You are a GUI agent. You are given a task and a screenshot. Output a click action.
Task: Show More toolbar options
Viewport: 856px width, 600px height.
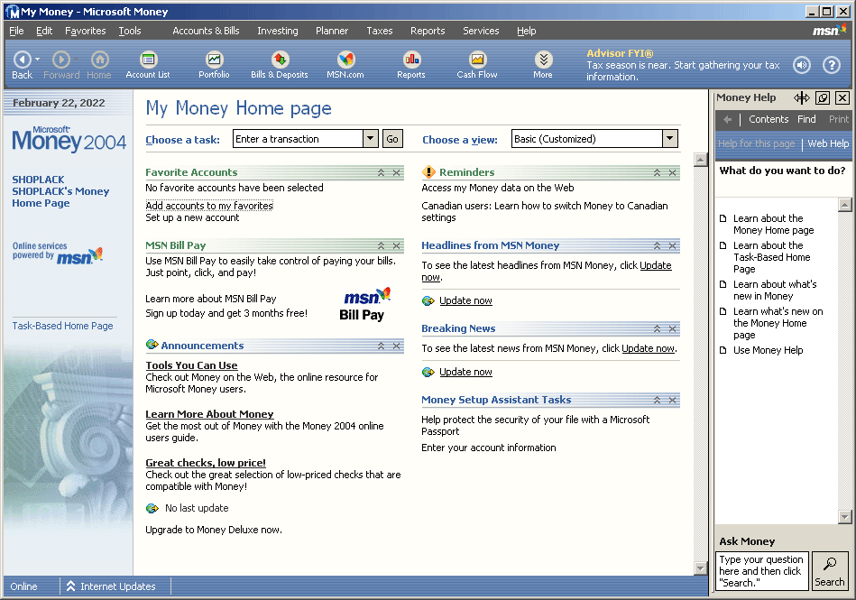pos(543,59)
